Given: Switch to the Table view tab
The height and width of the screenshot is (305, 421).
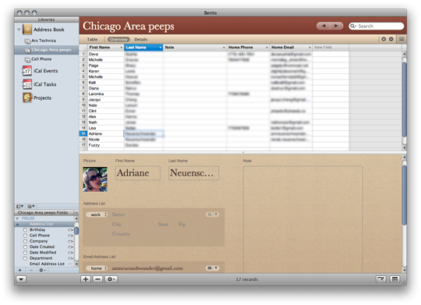Looking at the screenshot, I should [x=92, y=40].
